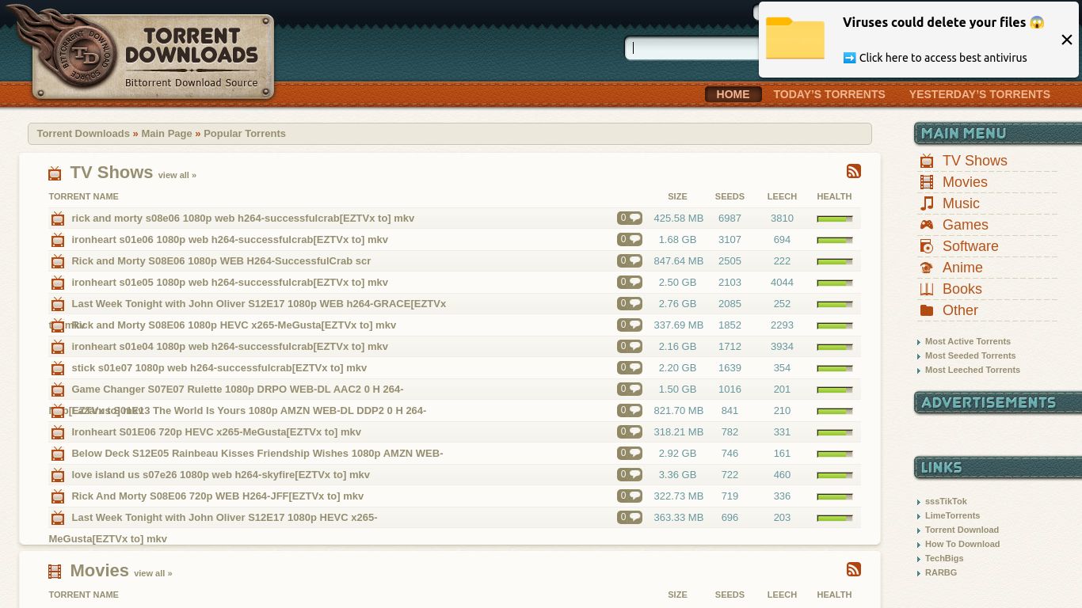Open Torrent Download link in Links
This screenshot has width=1082, height=608.
point(962,530)
